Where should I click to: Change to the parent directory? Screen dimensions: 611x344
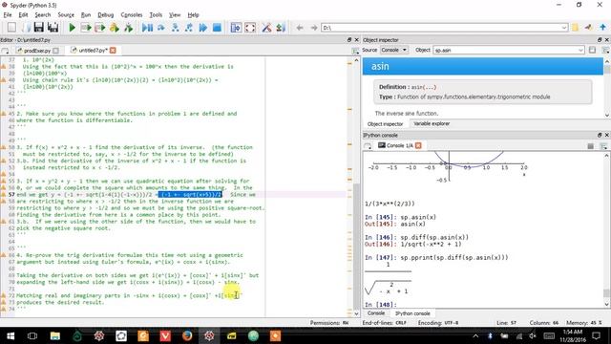click(602, 28)
